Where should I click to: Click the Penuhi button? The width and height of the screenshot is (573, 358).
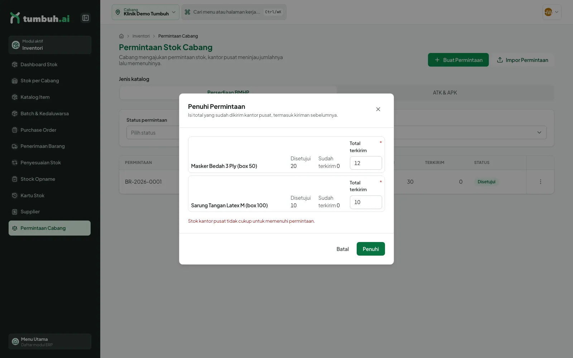pos(371,249)
